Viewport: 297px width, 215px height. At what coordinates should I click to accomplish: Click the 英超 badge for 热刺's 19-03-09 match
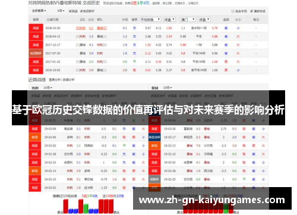point(34,129)
